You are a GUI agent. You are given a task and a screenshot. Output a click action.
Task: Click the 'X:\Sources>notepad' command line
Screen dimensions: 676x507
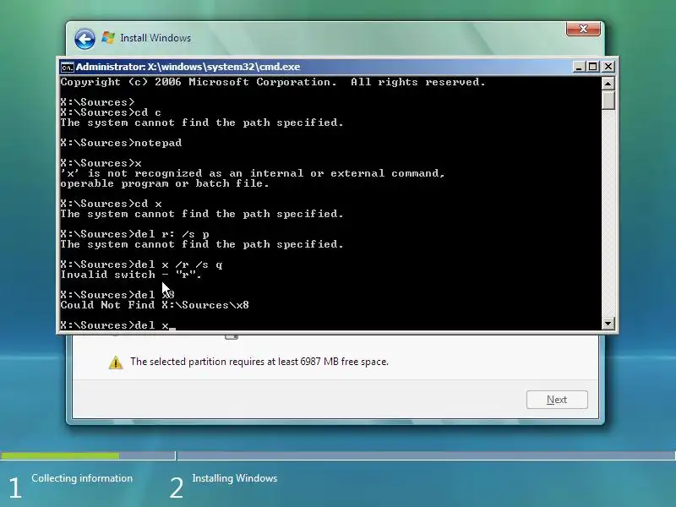tap(121, 143)
